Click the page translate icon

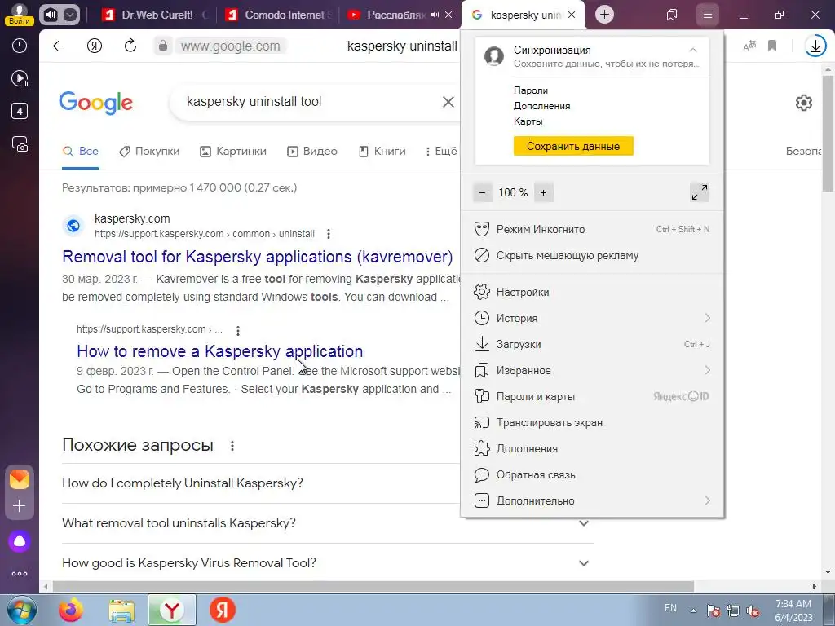(749, 46)
